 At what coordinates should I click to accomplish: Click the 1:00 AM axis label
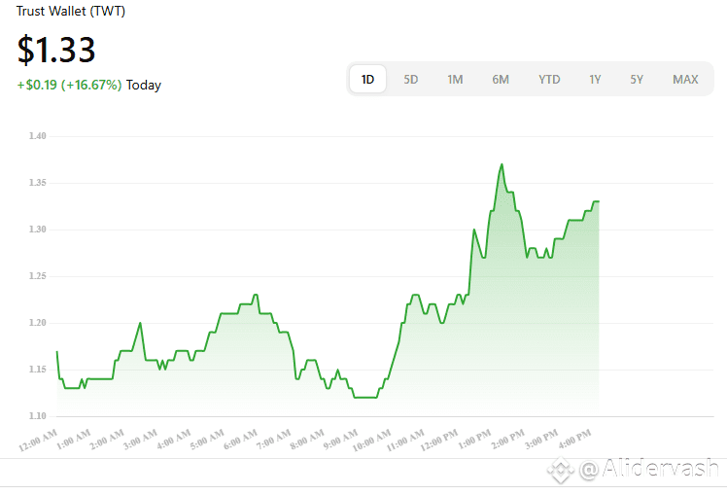(x=73, y=440)
